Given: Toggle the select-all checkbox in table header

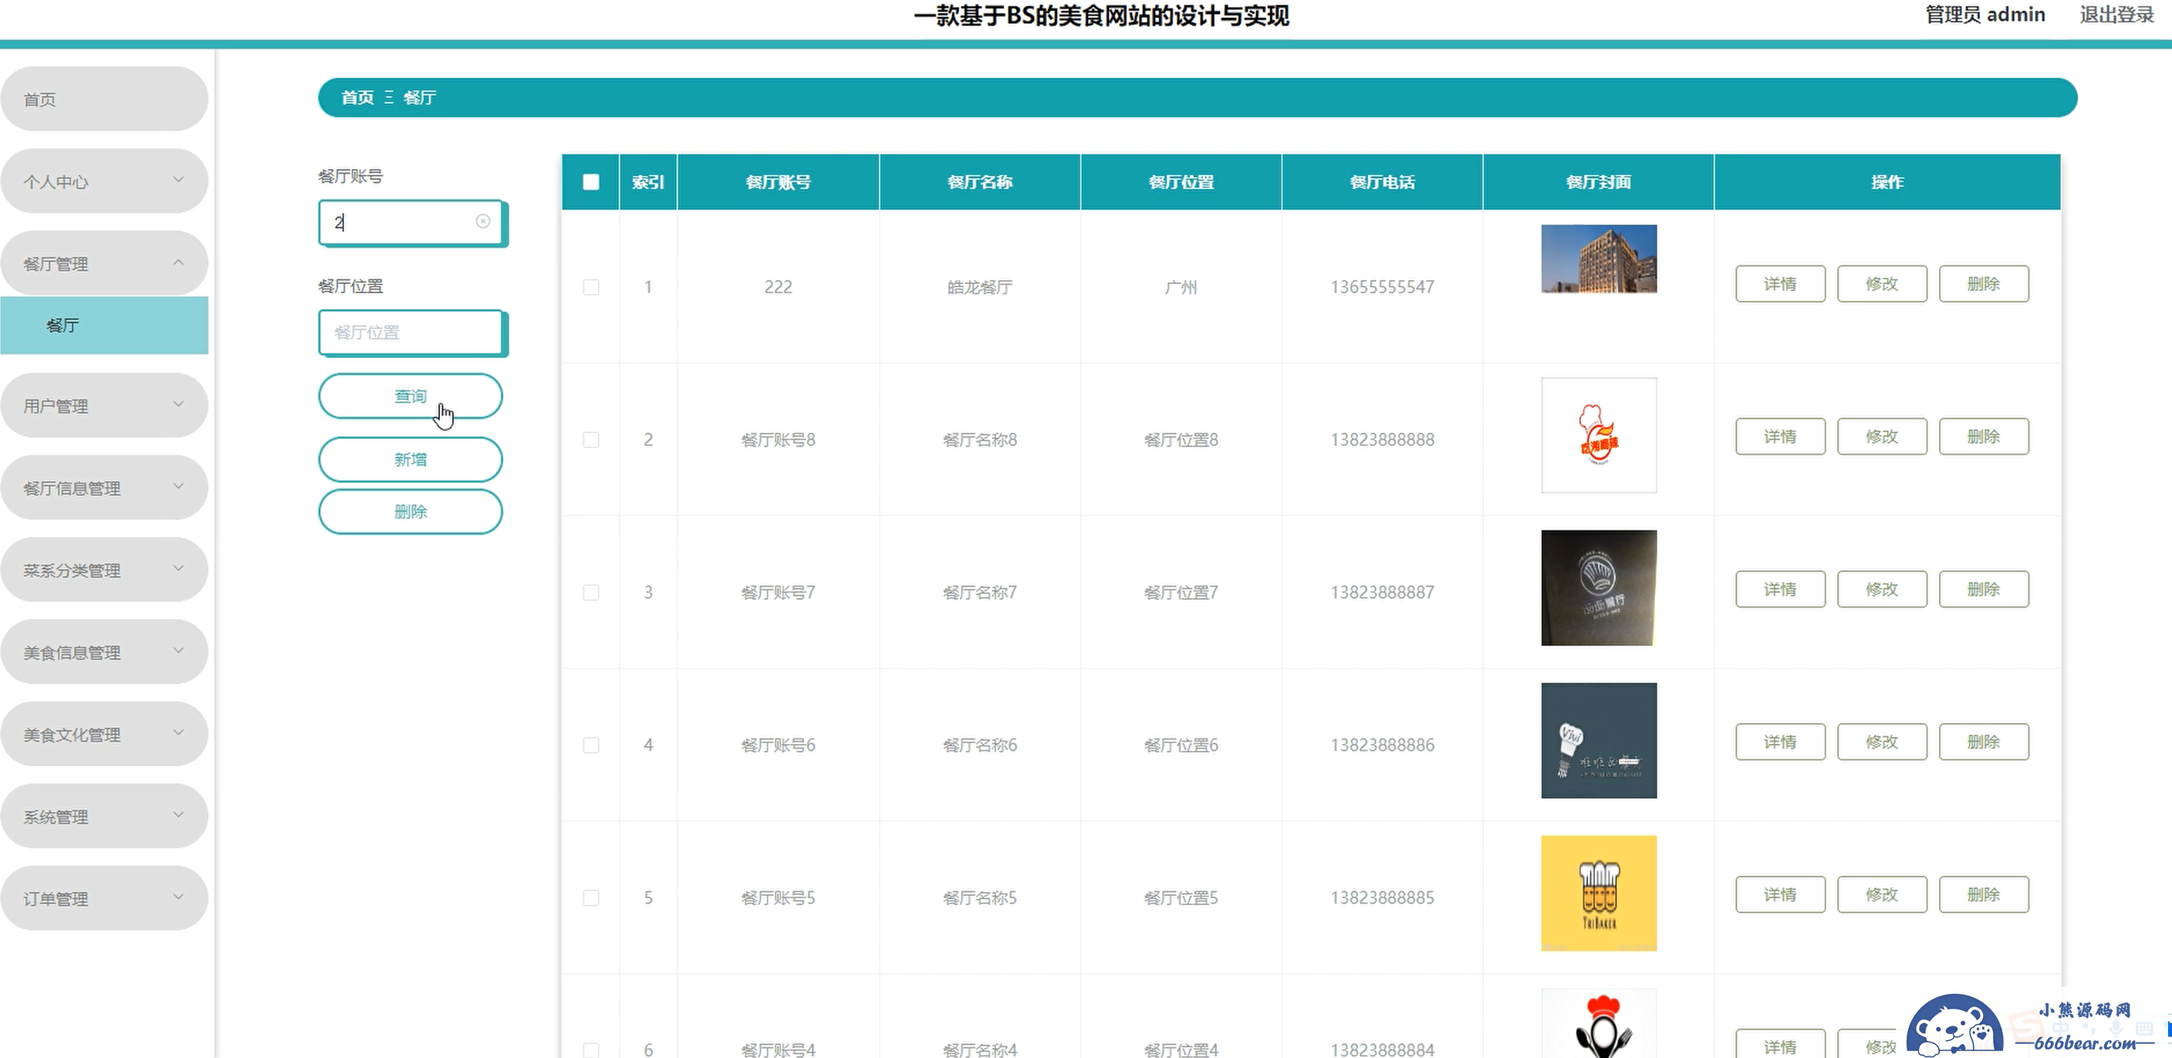Looking at the screenshot, I should 591,182.
